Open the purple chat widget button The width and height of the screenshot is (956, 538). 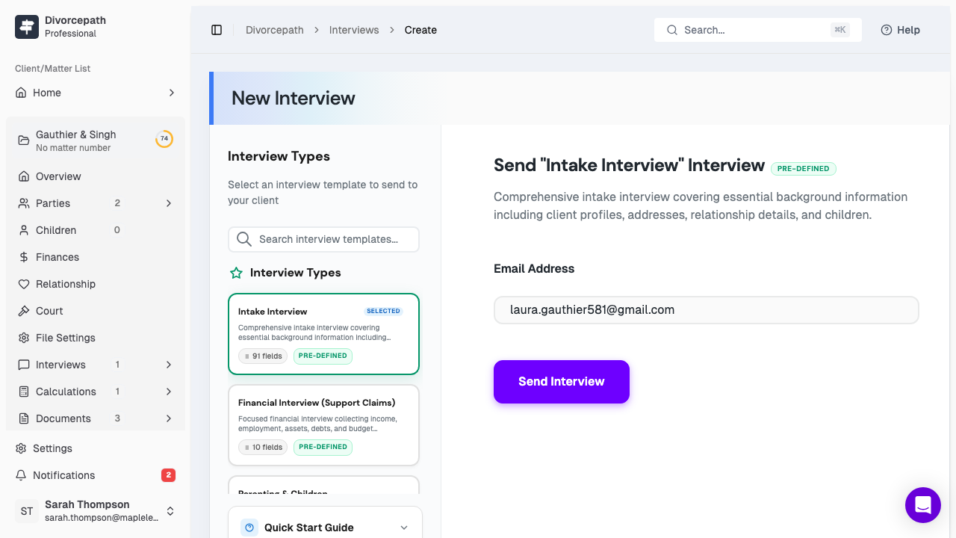tap(923, 505)
